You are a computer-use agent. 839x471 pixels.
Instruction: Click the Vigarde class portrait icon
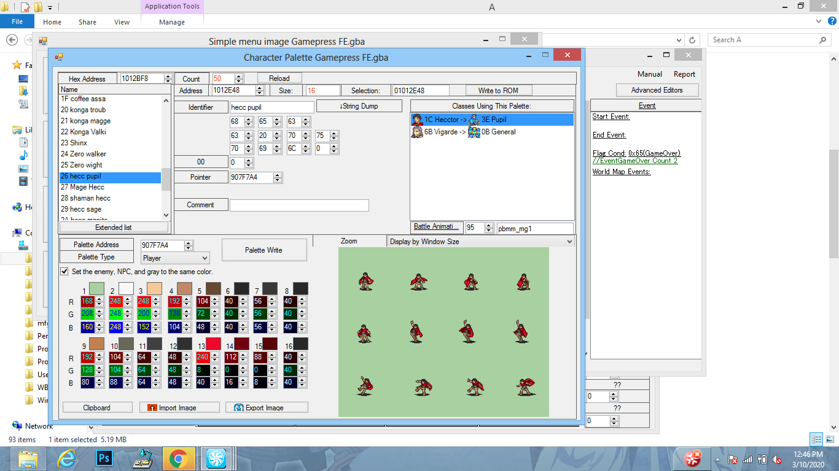coord(418,132)
